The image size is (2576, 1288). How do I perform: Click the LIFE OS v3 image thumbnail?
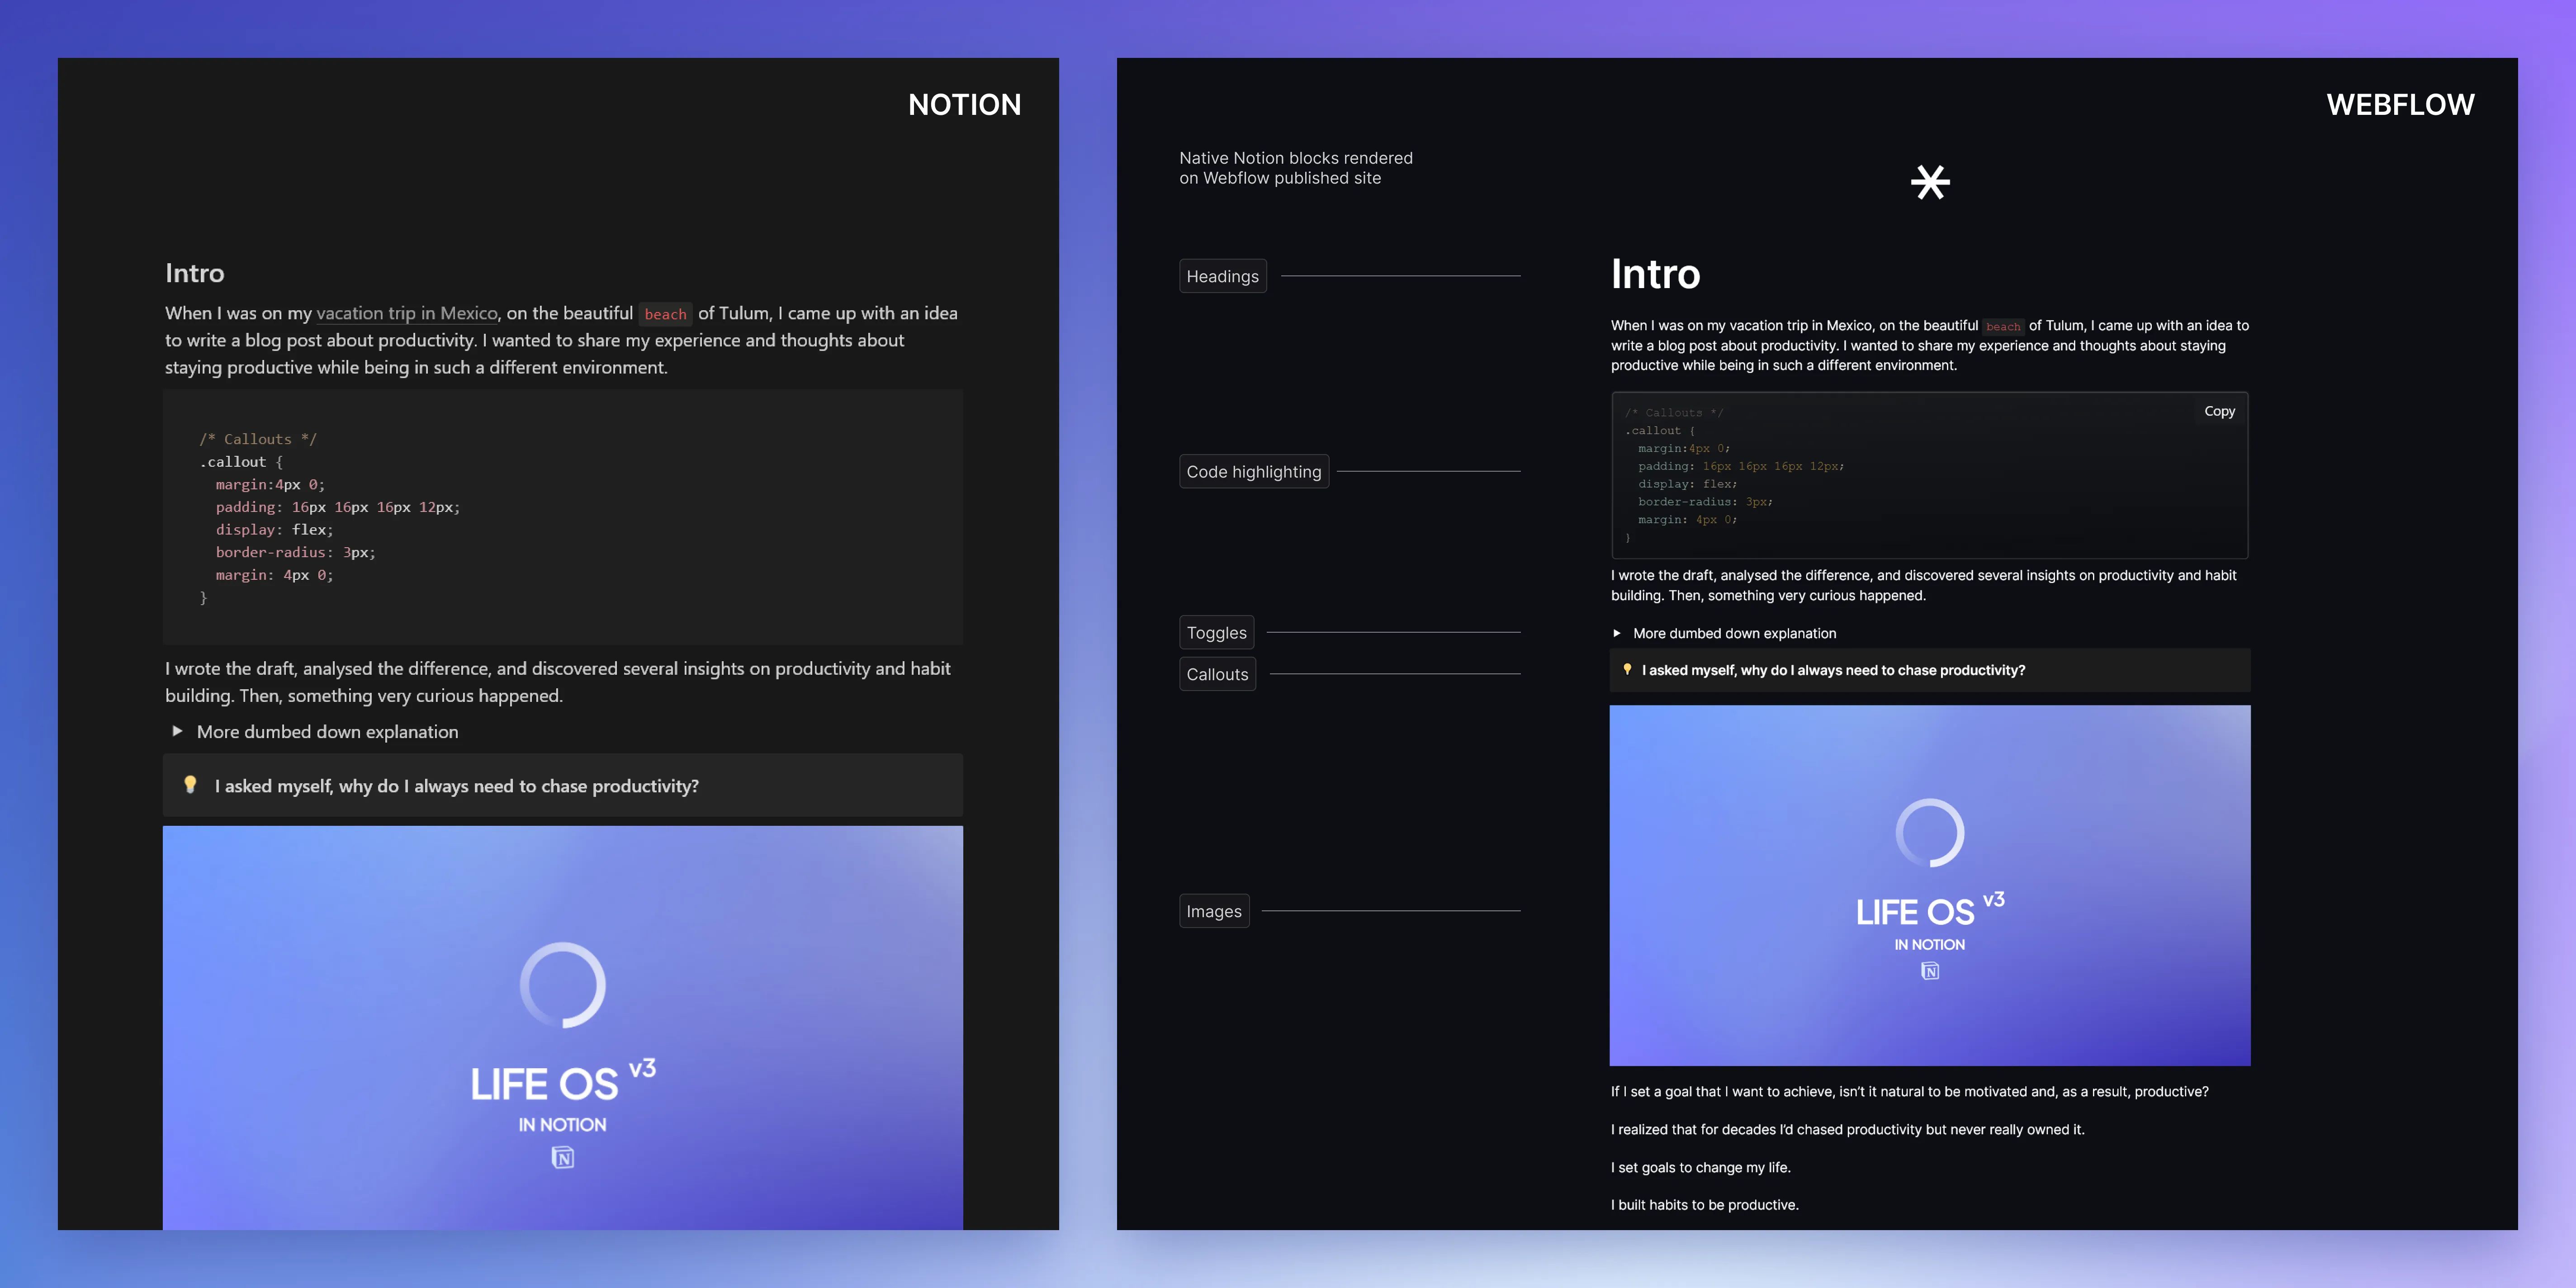click(x=1930, y=885)
